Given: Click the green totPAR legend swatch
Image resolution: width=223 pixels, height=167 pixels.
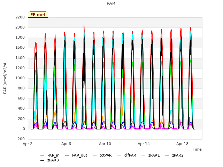Looking at the screenshot, I should pos(94,156).
